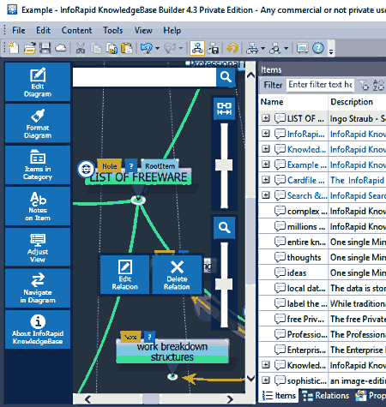The height and width of the screenshot is (407, 386).
Task: Switch to the Items bottom tab
Action: [279, 396]
